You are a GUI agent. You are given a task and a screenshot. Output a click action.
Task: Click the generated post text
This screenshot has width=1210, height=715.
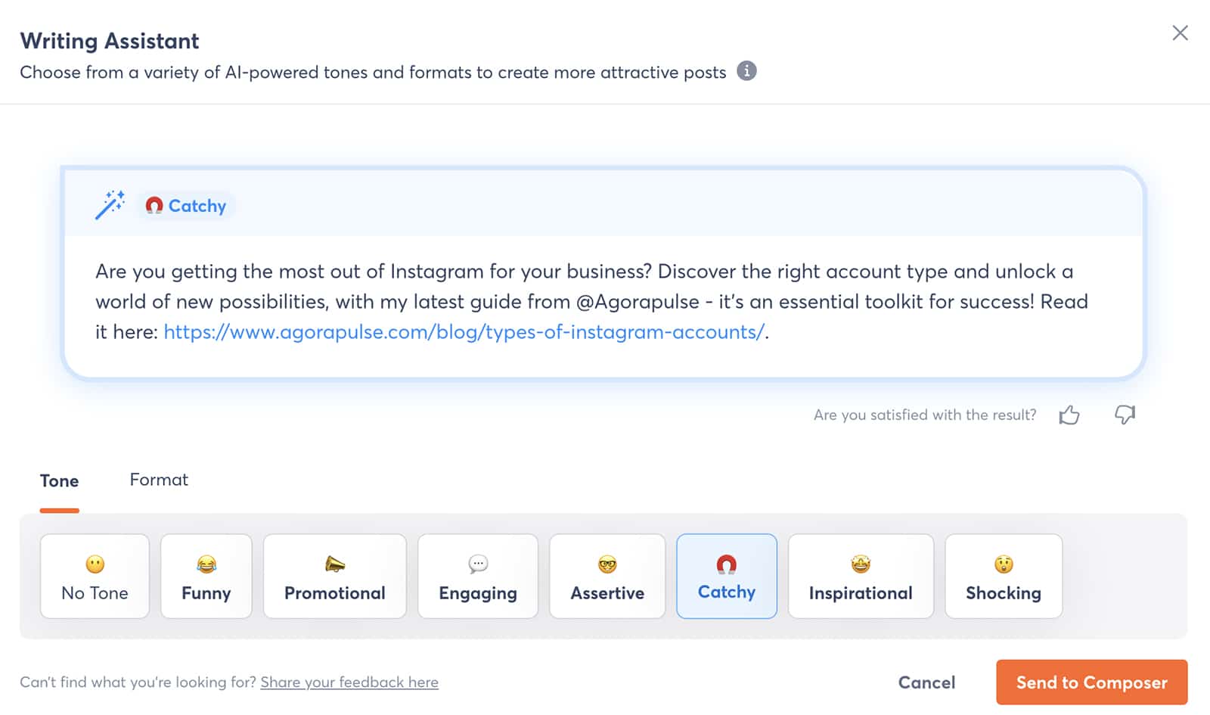pyautogui.click(x=591, y=302)
